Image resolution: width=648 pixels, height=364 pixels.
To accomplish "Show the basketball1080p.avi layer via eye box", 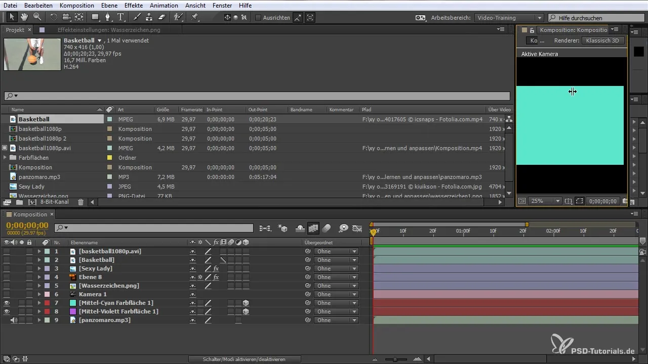I will (7, 251).
